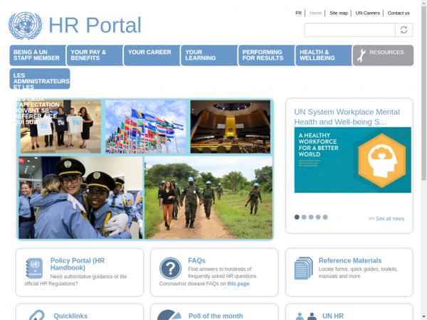Click the UN emblem logo
Viewport: 427px width, 320px height.
tap(25, 26)
